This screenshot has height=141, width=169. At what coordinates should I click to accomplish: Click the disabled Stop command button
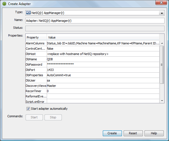click(53, 117)
